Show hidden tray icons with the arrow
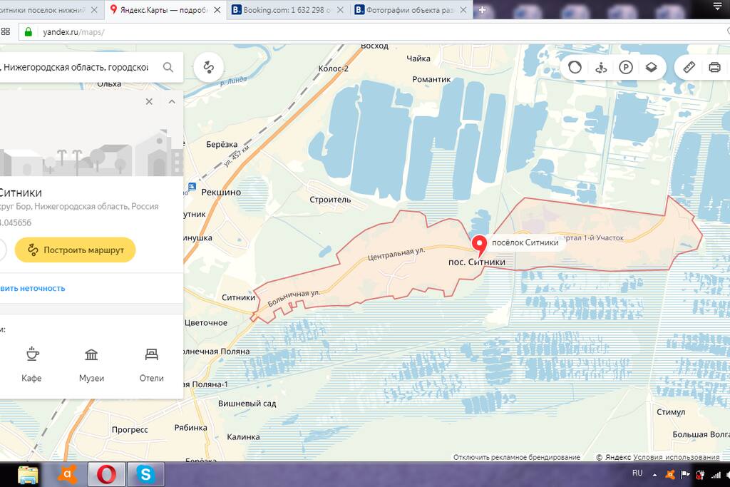 (x=654, y=475)
